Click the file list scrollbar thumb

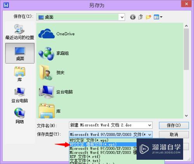point(186,49)
